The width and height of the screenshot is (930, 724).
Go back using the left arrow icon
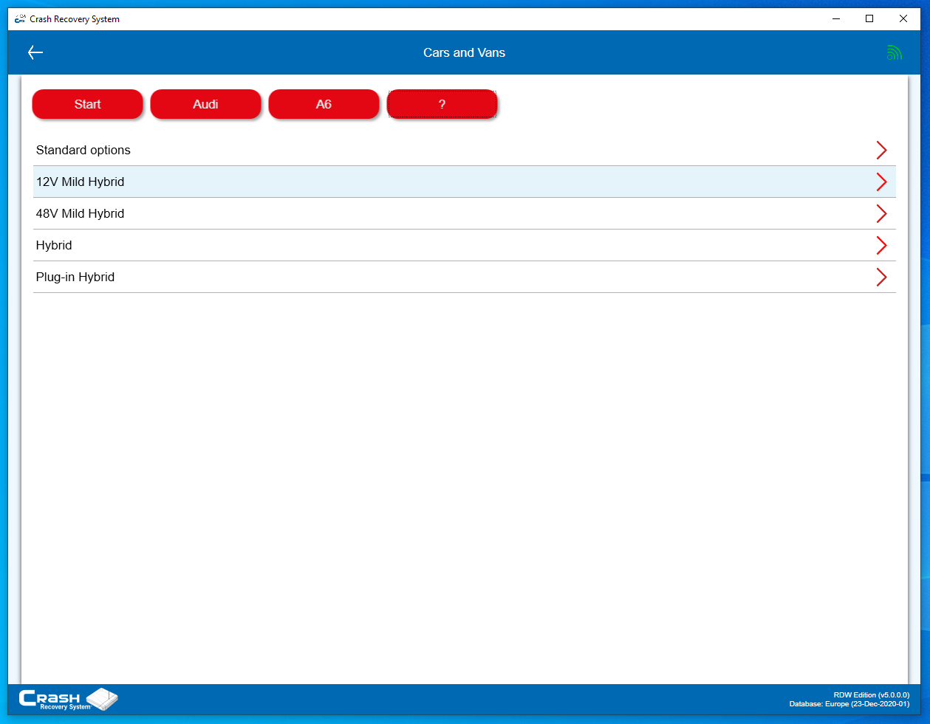coord(35,52)
